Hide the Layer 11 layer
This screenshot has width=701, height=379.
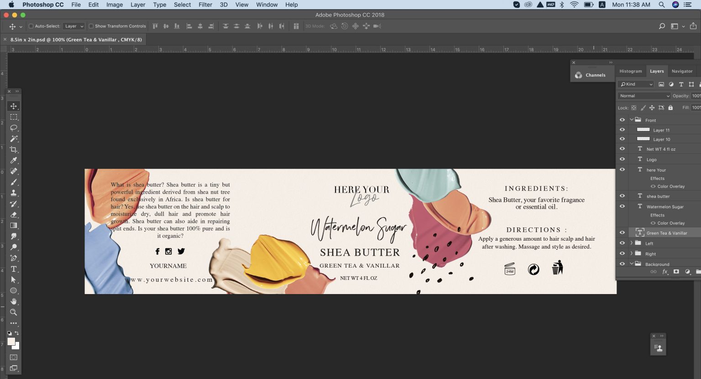pos(622,129)
